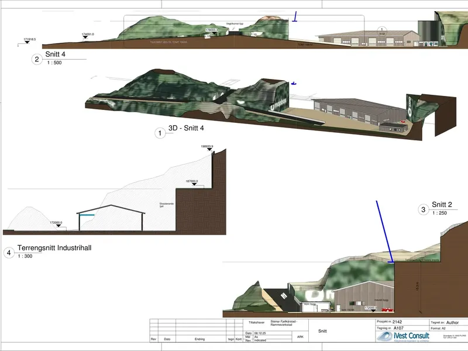Click the 172000.0 elevation tag in Snitt 2
Viewport: 468px width, 351px height.
coord(371,308)
